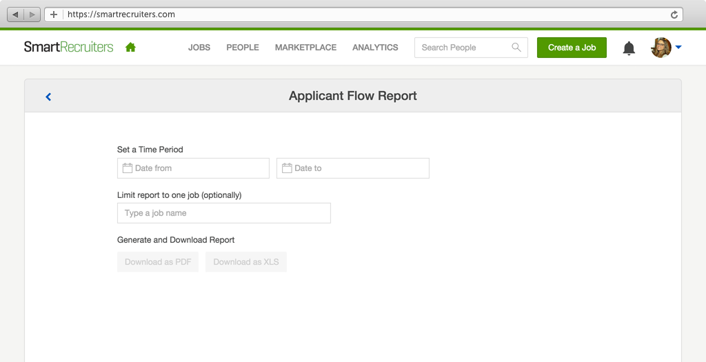Click the Create a Job button
The height and width of the screenshot is (362, 706).
tap(572, 48)
